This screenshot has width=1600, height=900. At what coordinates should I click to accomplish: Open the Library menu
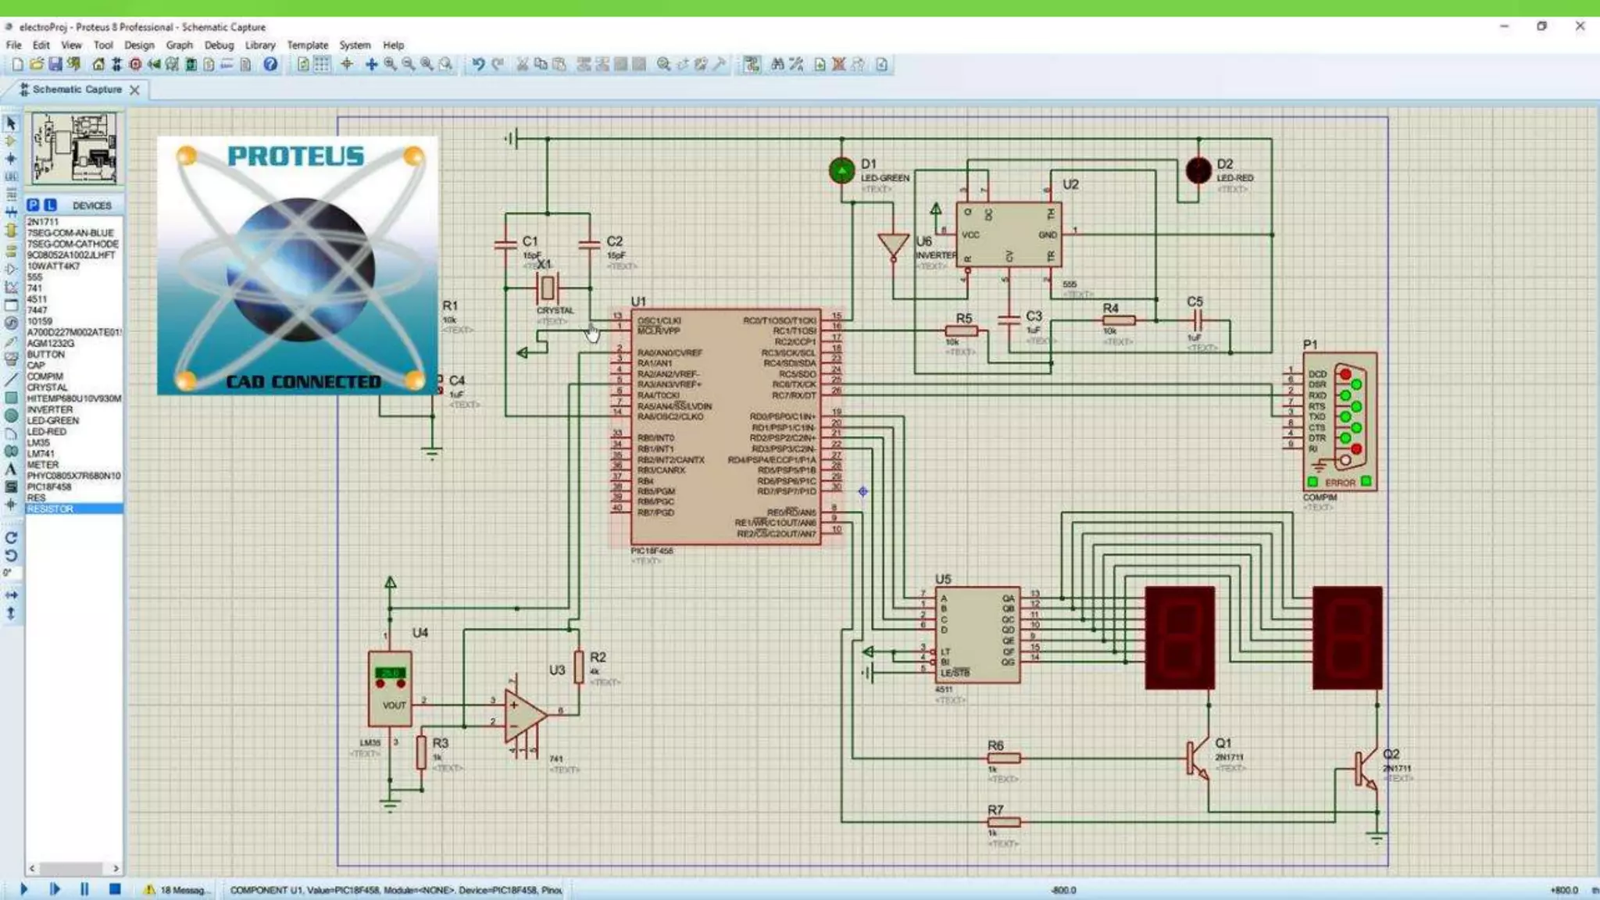[259, 45]
